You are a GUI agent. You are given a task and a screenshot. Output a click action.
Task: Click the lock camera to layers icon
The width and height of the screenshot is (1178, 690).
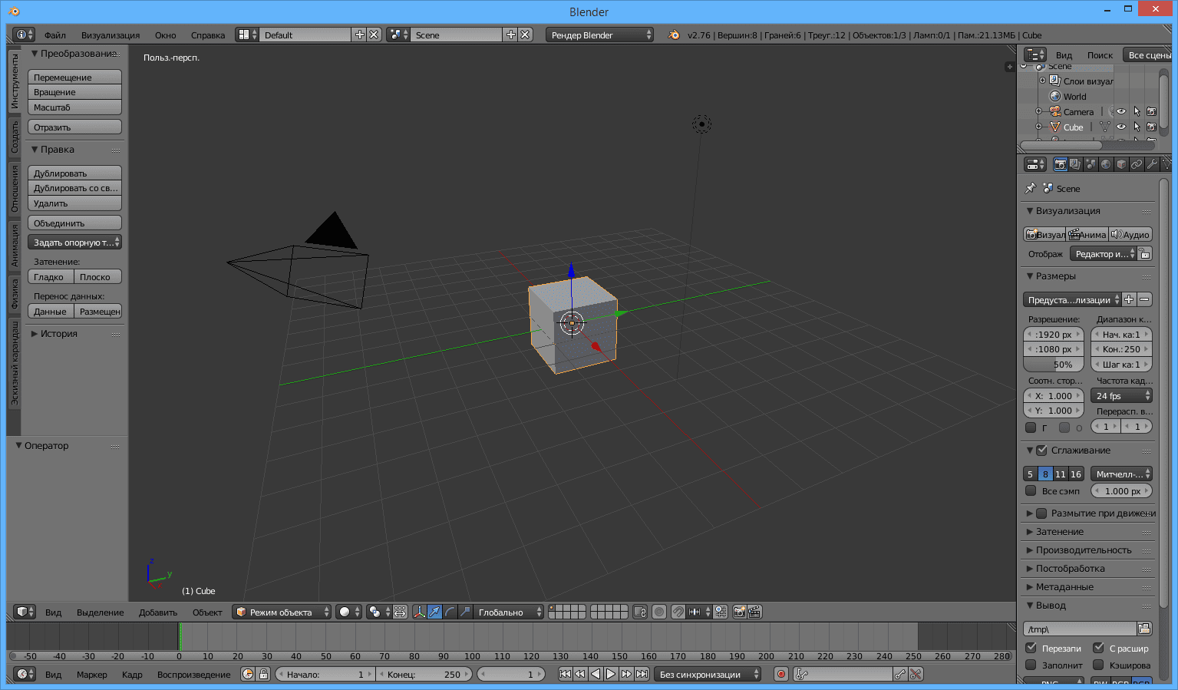click(640, 612)
